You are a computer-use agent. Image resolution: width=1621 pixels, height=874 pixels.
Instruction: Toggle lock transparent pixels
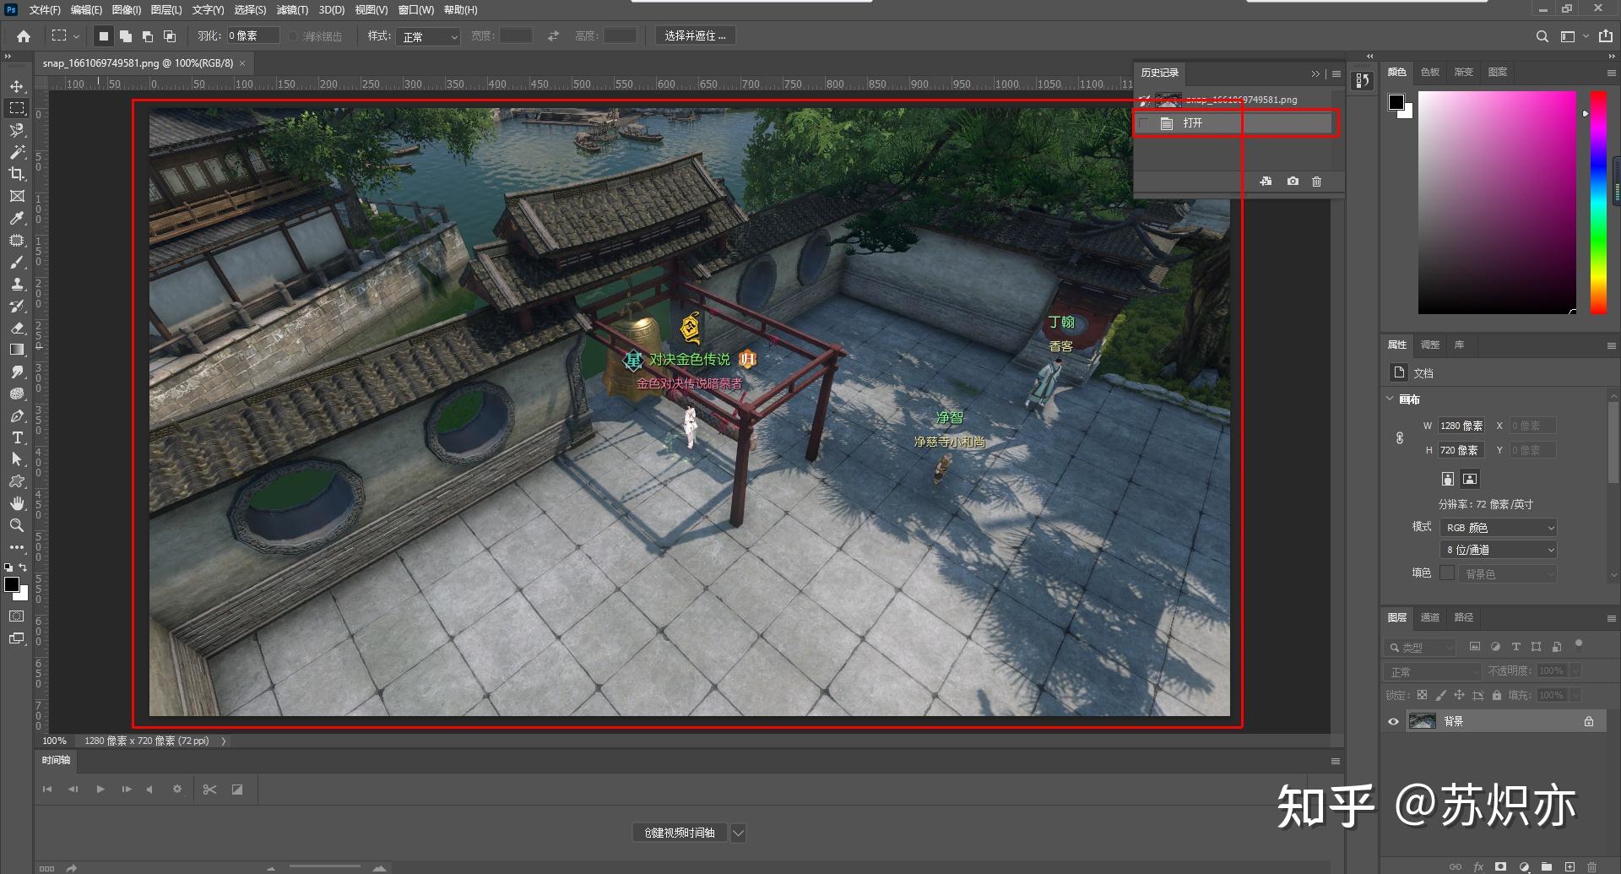click(x=1422, y=695)
